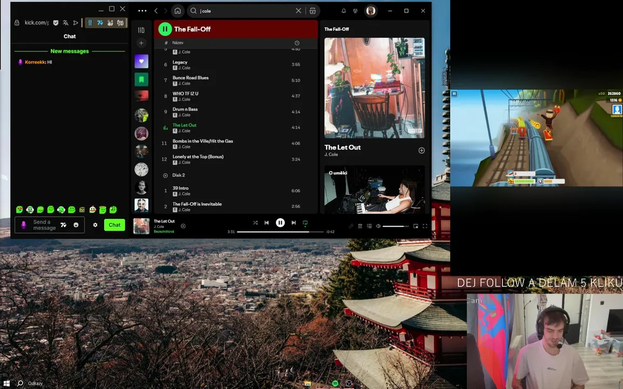This screenshot has height=389, width=623.
Task: Open the browser translate icon
Action: click(x=65, y=23)
